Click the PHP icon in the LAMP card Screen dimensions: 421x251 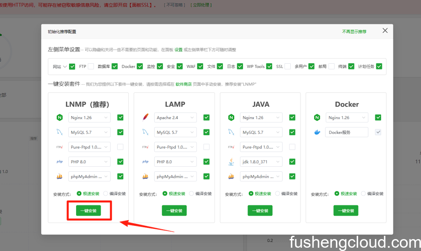[146, 162]
